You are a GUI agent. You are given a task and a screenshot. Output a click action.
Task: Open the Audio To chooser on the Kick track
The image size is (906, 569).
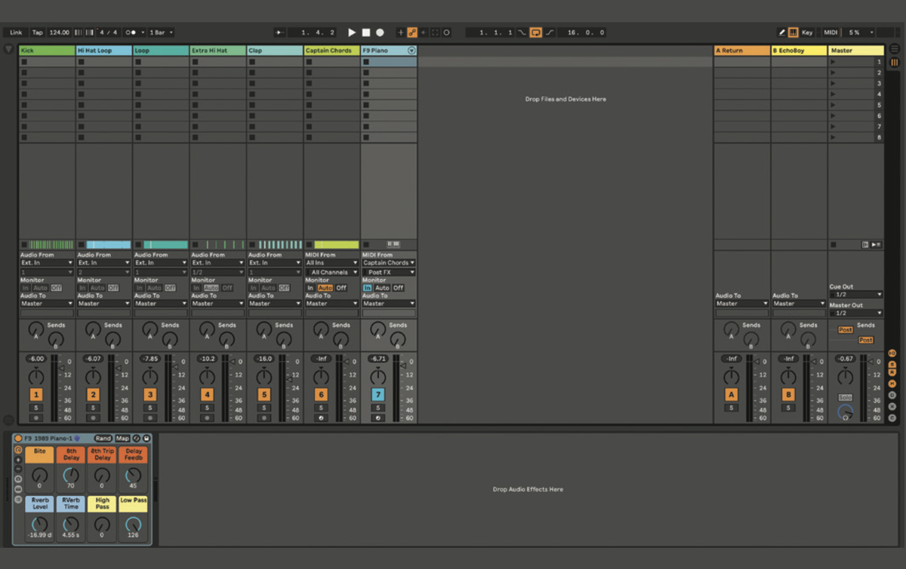point(45,303)
